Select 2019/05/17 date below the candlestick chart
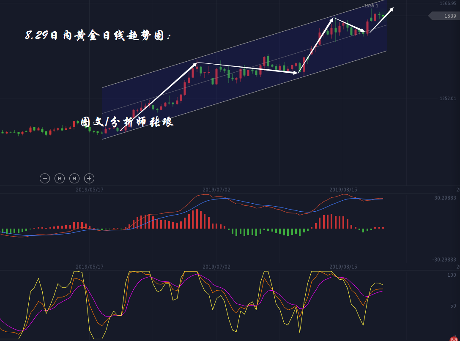Viewport: 460px width, 341px height. pos(90,190)
